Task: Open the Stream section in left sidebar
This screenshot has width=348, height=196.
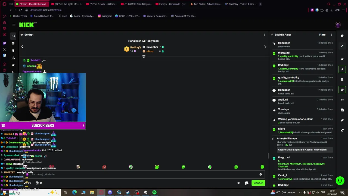Action: pos(13,36)
